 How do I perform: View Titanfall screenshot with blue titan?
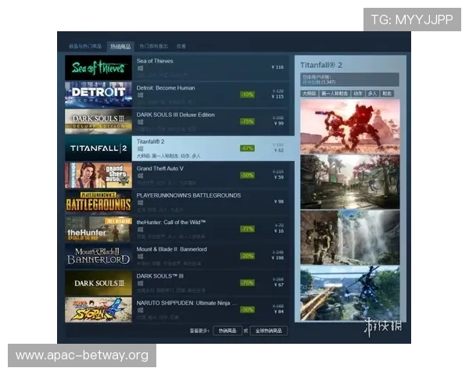click(350, 293)
